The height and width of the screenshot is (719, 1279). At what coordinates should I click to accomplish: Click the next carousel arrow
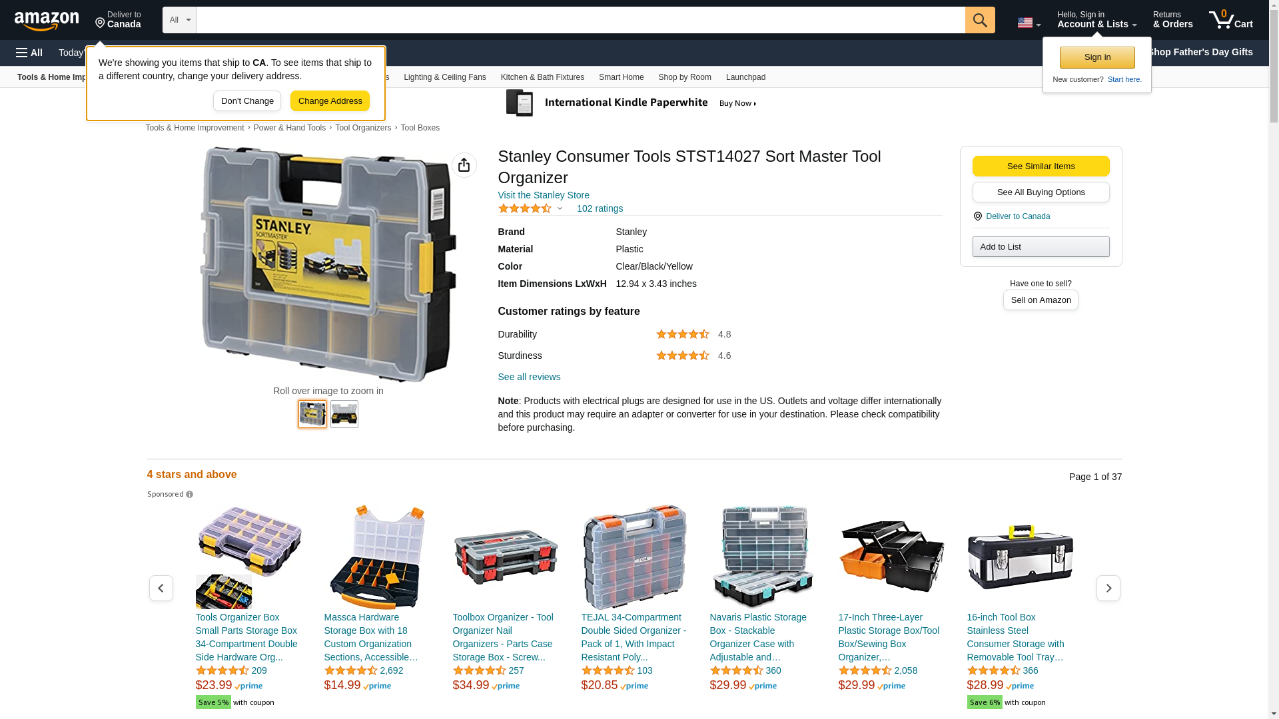click(x=1108, y=589)
